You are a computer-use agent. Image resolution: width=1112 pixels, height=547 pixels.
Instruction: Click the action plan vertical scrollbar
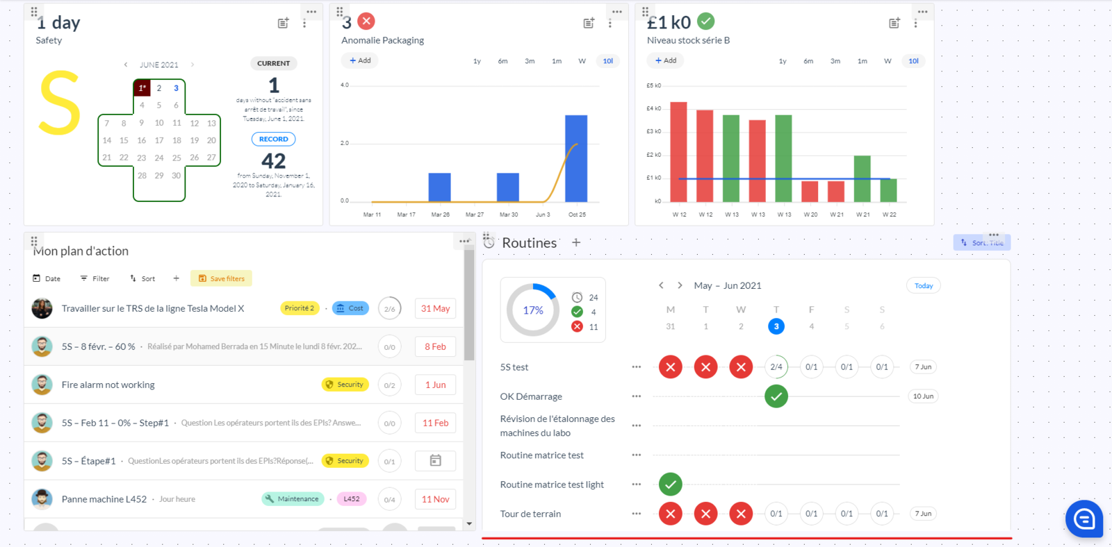tap(469, 305)
